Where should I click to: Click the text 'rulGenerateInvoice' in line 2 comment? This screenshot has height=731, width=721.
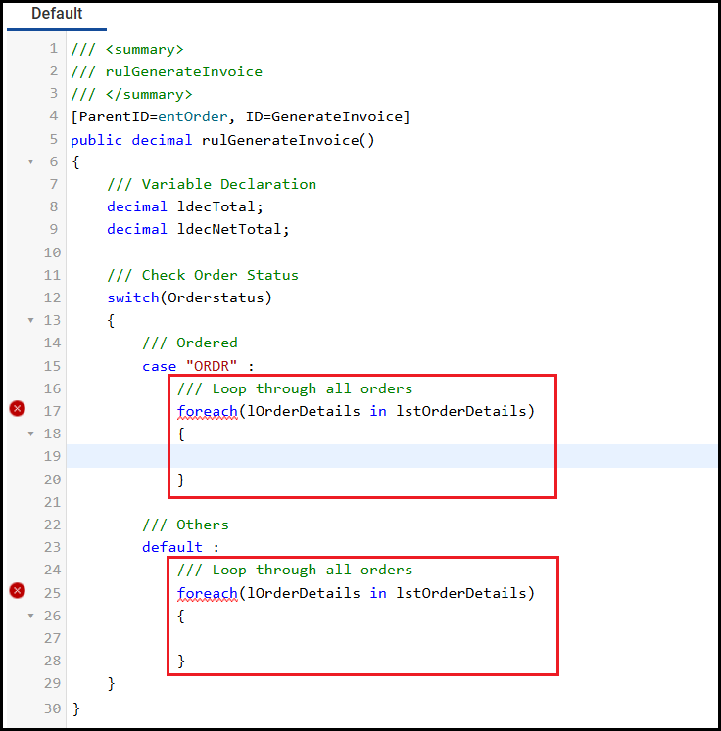pos(184,71)
